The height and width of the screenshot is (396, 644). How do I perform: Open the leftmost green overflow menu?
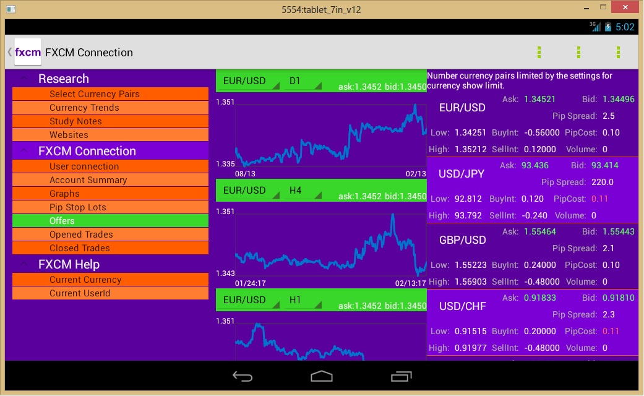(x=539, y=52)
